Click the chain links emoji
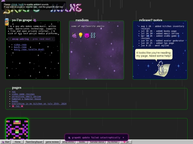 pyautogui.click(x=93, y=36)
